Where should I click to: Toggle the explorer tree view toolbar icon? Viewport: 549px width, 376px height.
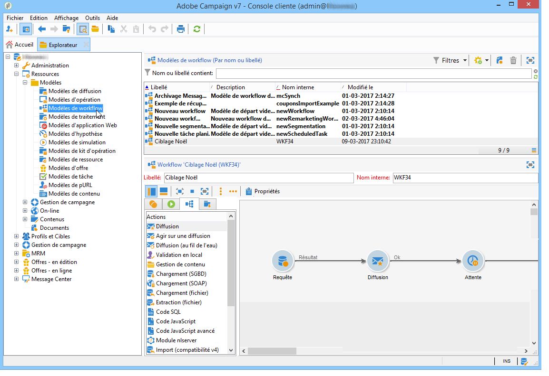coord(26,29)
